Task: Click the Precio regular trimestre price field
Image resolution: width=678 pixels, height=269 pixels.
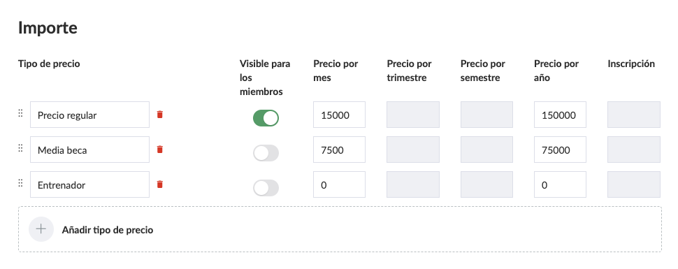Action: (x=413, y=115)
